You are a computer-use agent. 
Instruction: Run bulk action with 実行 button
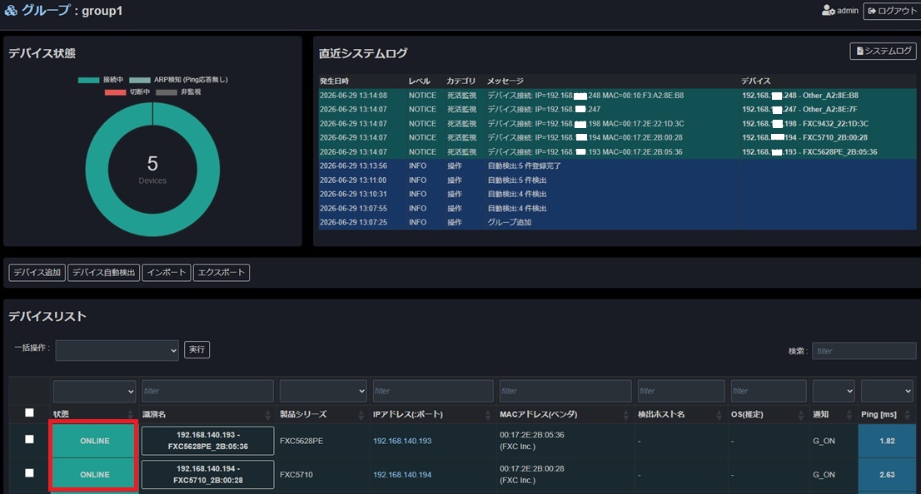click(x=197, y=349)
